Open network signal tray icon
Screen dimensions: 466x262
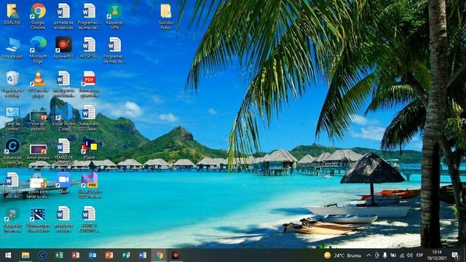point(401,255)
